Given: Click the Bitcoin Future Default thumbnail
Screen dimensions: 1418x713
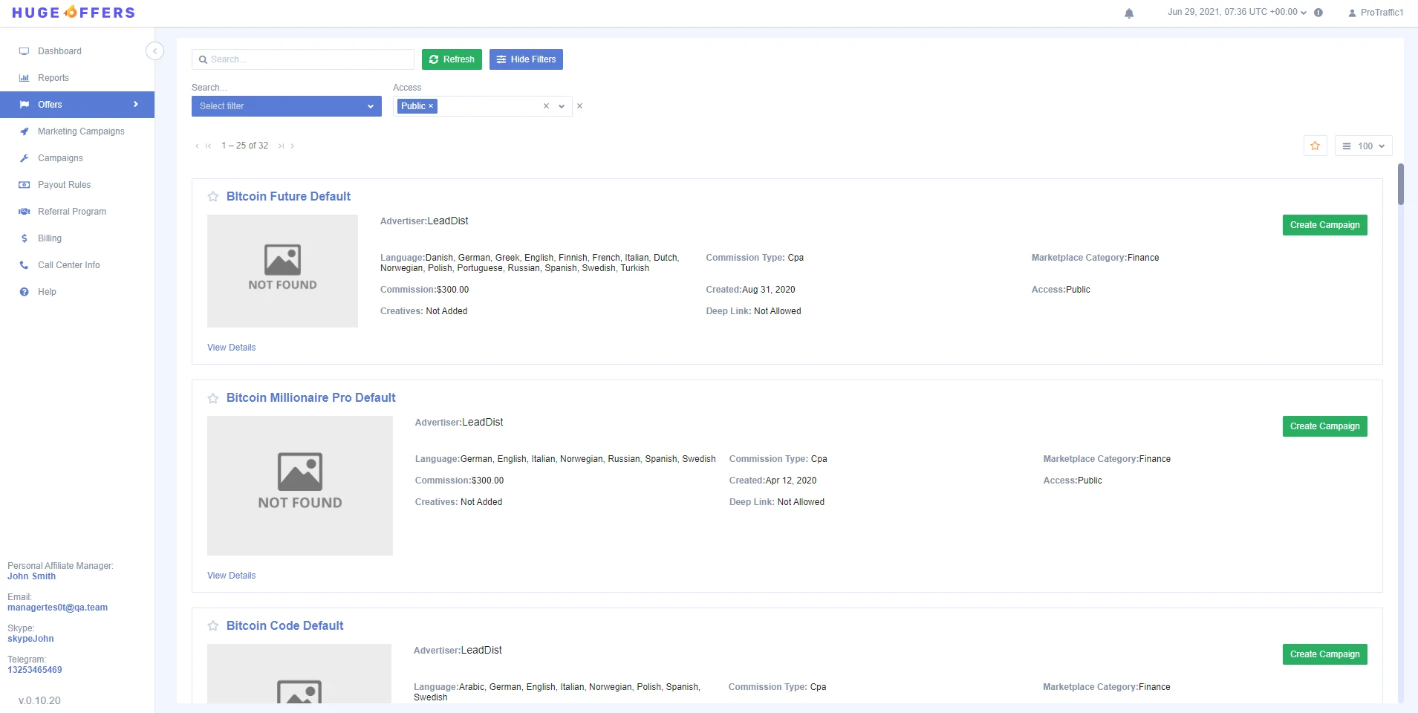Looking at the screenshot, I should coord(282,271).
